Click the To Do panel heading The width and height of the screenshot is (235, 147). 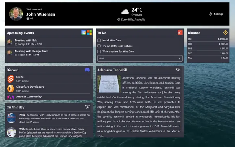click(102, 33)
